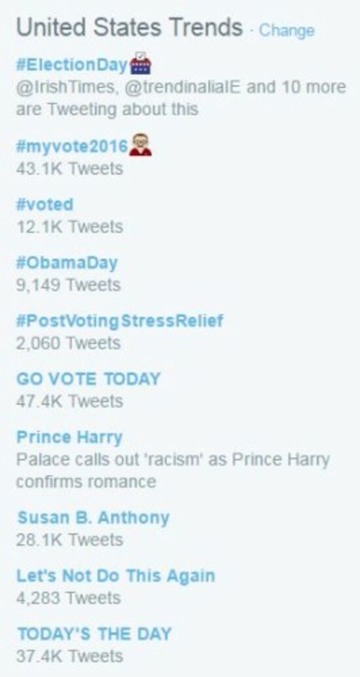Open the #ElectionDay trend
360x677 pixels.
(72, 65)
